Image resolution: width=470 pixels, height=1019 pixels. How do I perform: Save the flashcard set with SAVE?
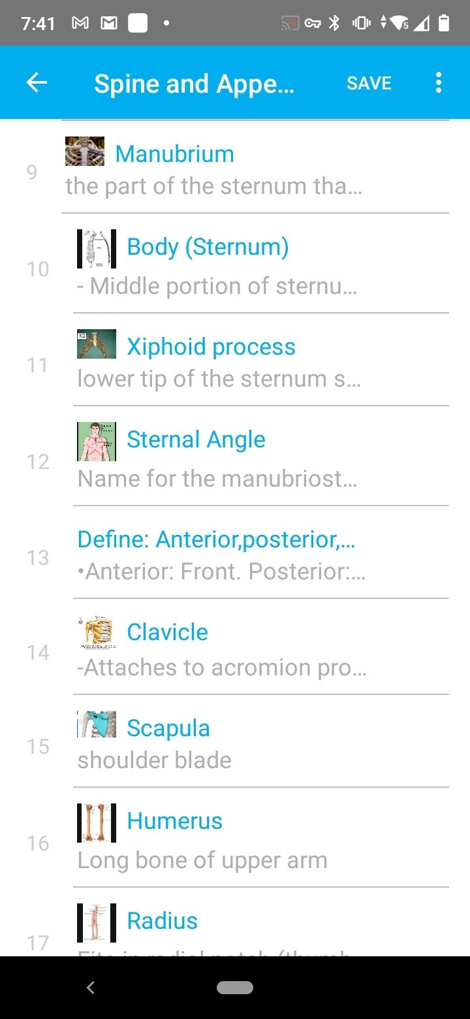[x=369, y=83]
